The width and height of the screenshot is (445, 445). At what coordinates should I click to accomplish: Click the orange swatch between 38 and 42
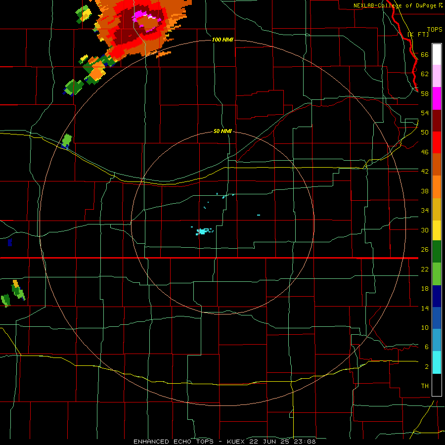click(437, 187)
